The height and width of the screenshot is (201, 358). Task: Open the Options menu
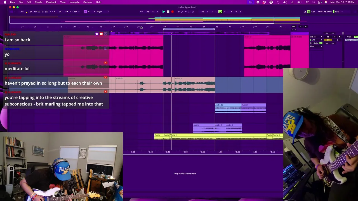(x=88, y=2)
